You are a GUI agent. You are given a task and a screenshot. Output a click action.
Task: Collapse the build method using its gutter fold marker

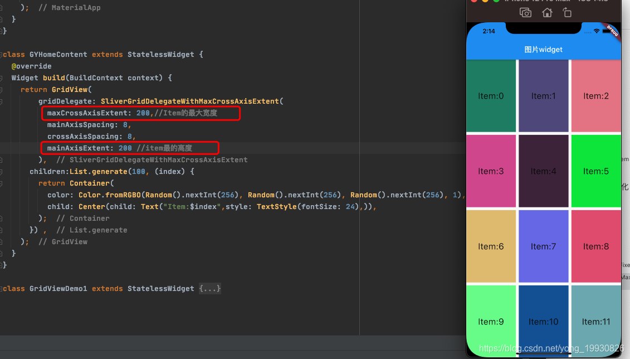(x=1, y=78)
